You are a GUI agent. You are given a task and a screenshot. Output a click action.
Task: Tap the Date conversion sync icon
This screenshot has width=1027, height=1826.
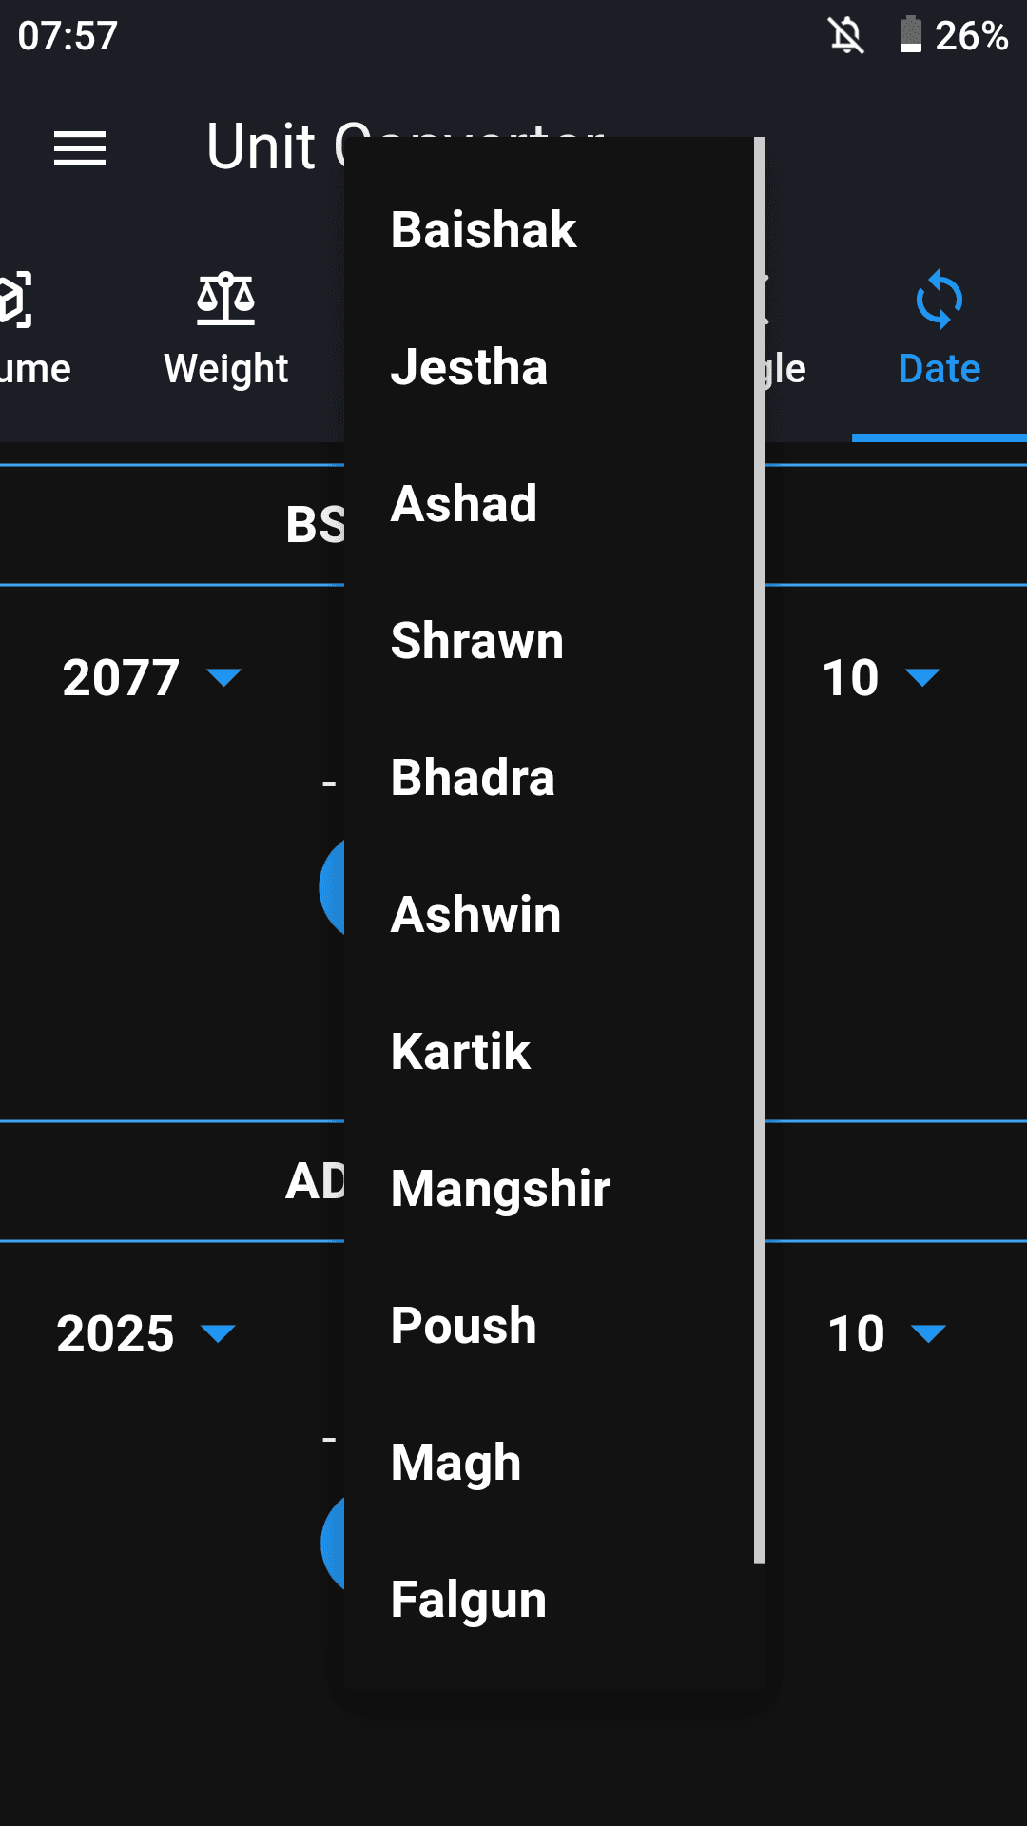pyautogui.click(x=939, y=300)
